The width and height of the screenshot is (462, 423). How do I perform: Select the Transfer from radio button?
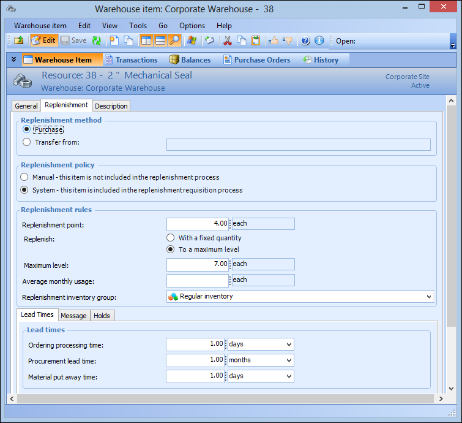pos(26,142)
